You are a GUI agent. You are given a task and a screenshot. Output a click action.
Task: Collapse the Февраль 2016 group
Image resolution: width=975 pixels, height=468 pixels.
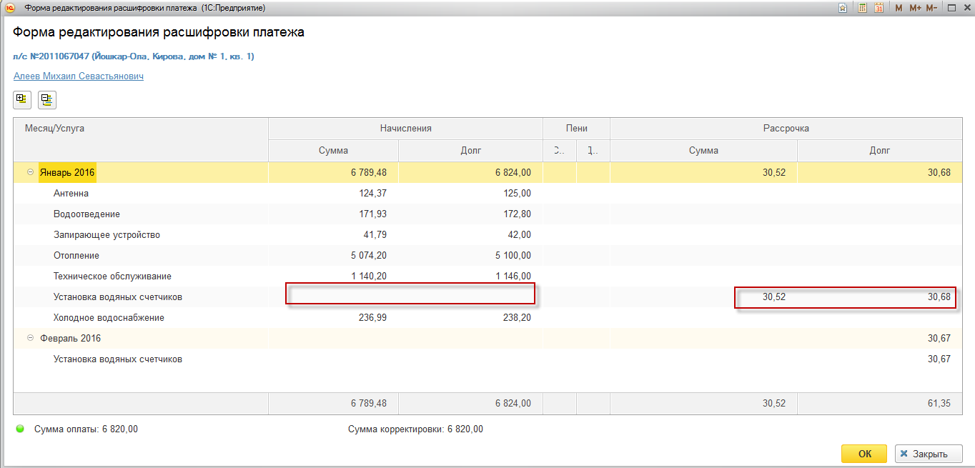30,338
